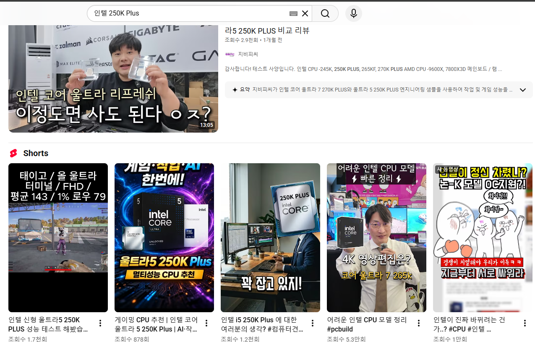Open more options for 어려운 인텔 CPU 모델 정리 Short
Screen dimensions: 535x342
[x=419, y=323]
